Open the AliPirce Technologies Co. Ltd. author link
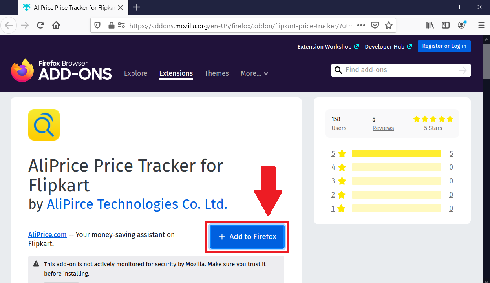The image size is (490, 283). (x=137, y=204)
